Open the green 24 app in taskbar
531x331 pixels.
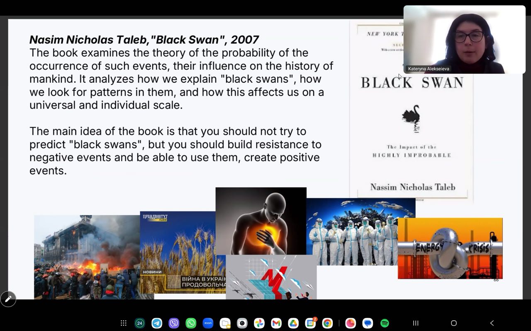click(140, 323)
